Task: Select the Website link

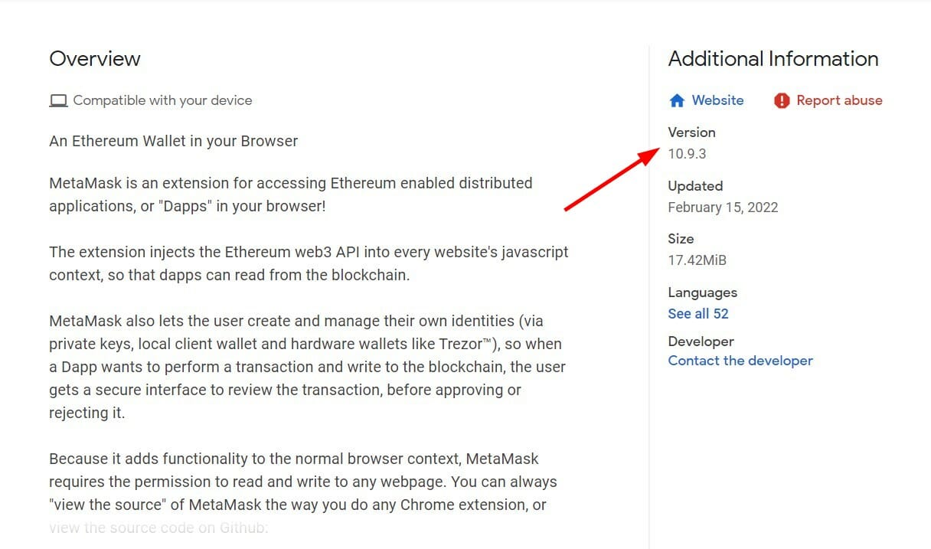Action: (x=717, y=100)
